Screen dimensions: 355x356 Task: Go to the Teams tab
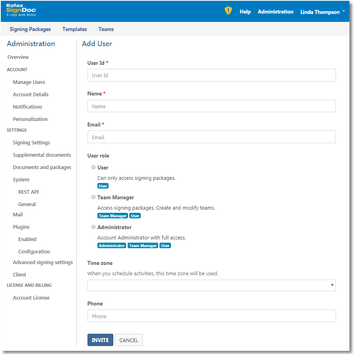pyautogui.click(x=106, y=29)
